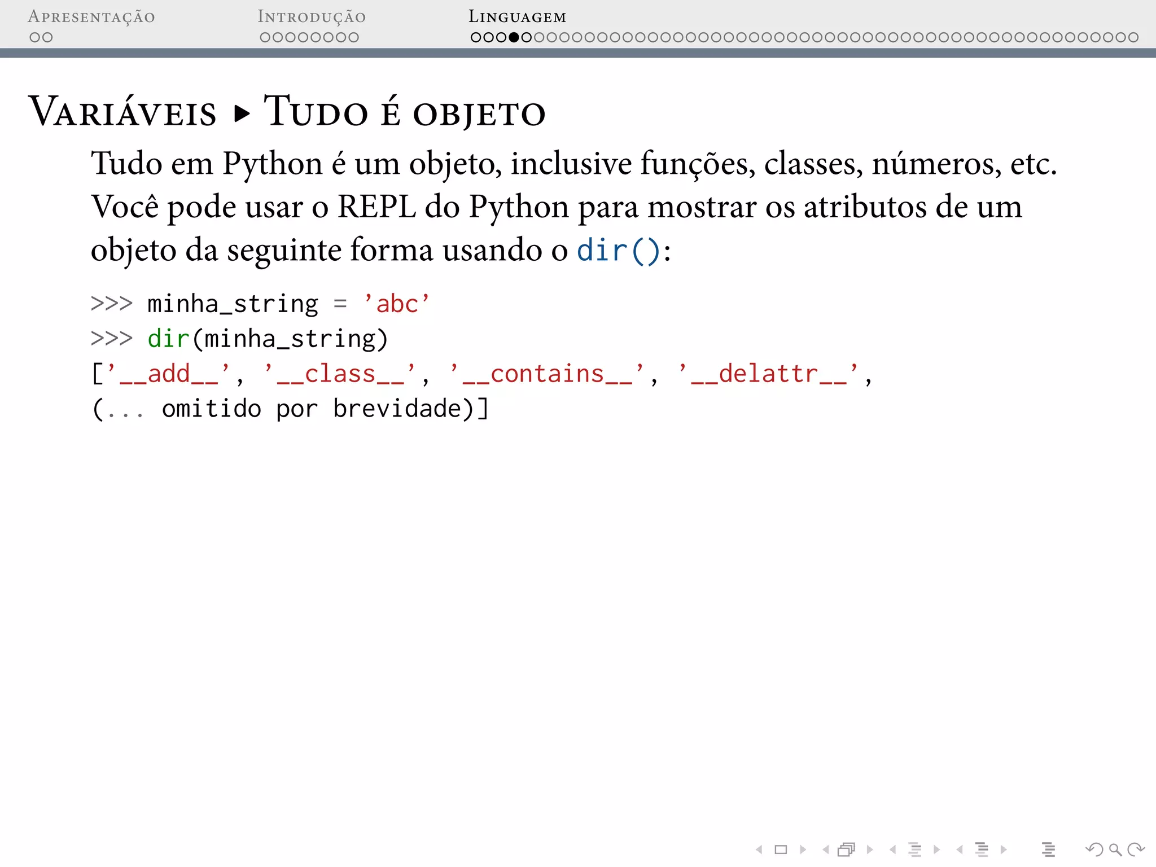Screen dimensions: 1156x867
Task: Open the Apresentação section
Action: (x=91, y=17)
